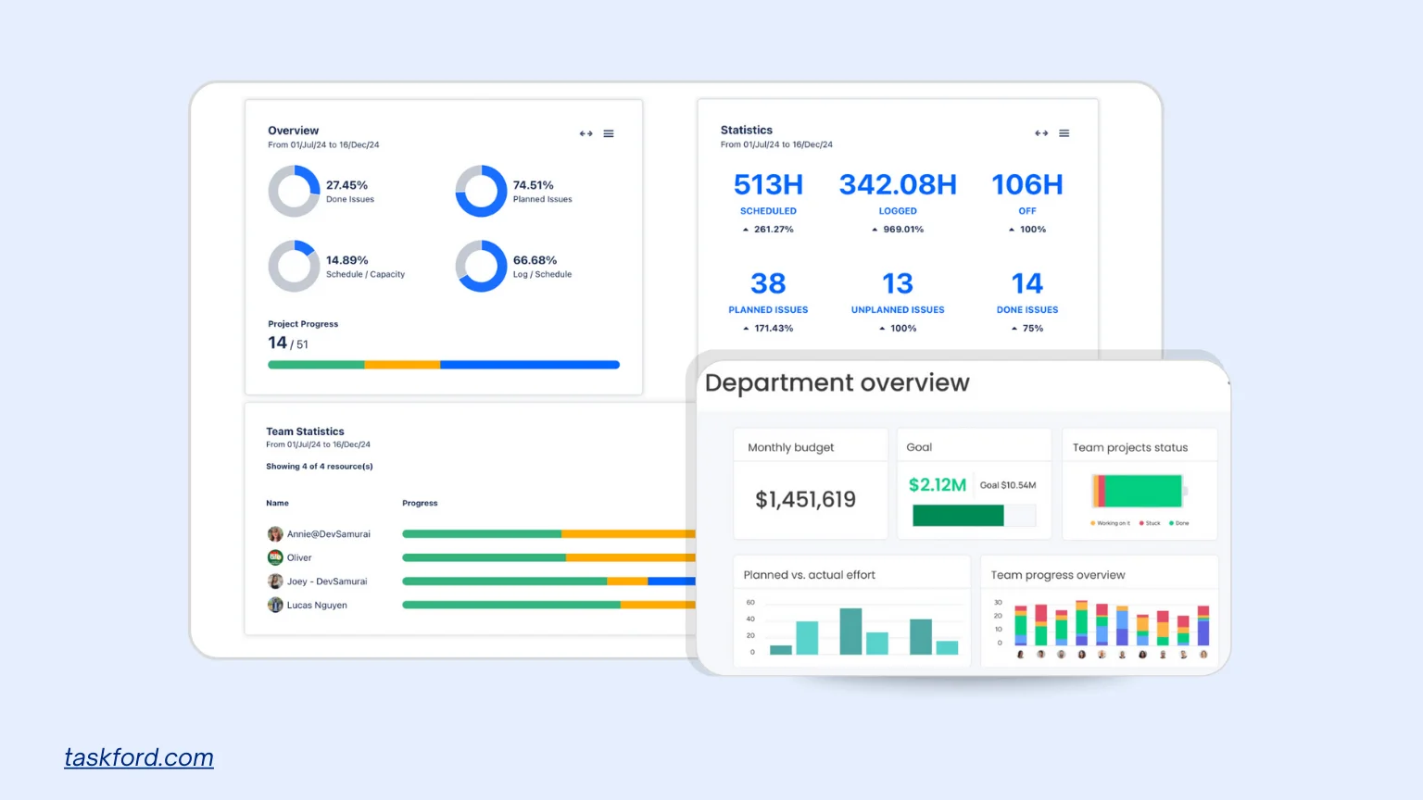Open the Statistics panel hamburger menu
Viewport: 1423px width, 800px height.
pos(1064,133)
